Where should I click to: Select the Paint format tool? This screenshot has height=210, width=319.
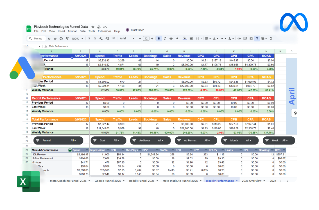point(67,39)
